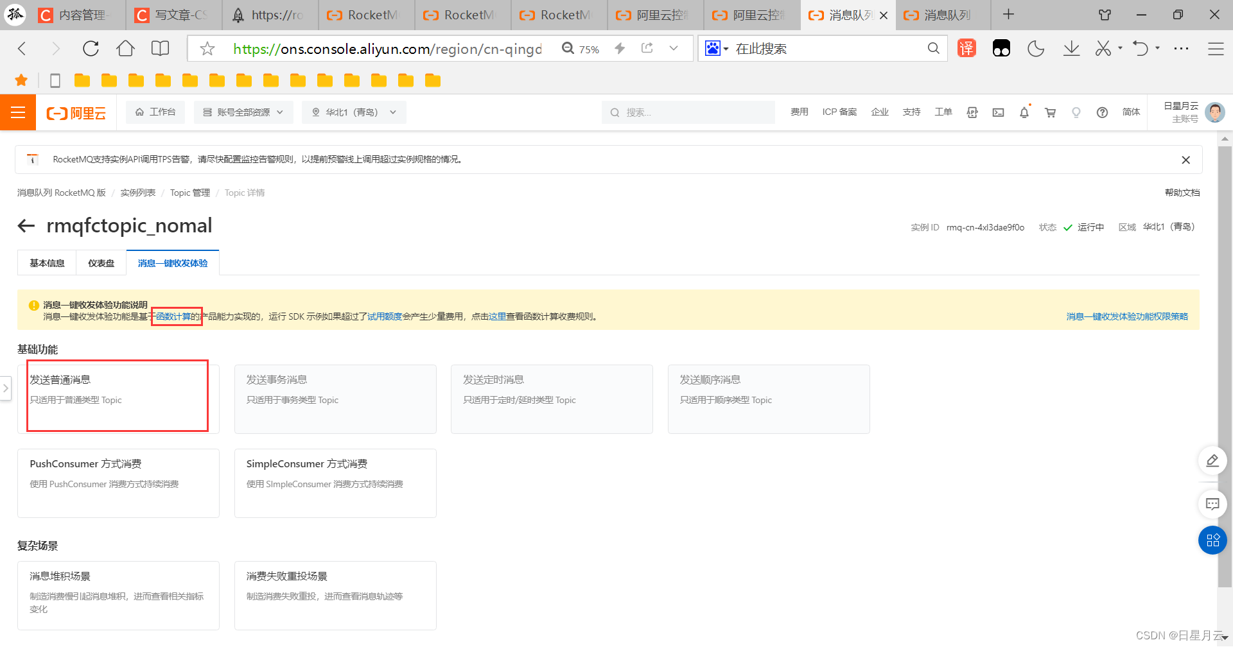Click the user avatar picture
Image resolution: width=1233 pixels, height=647 pixels.
(1214, 112)
